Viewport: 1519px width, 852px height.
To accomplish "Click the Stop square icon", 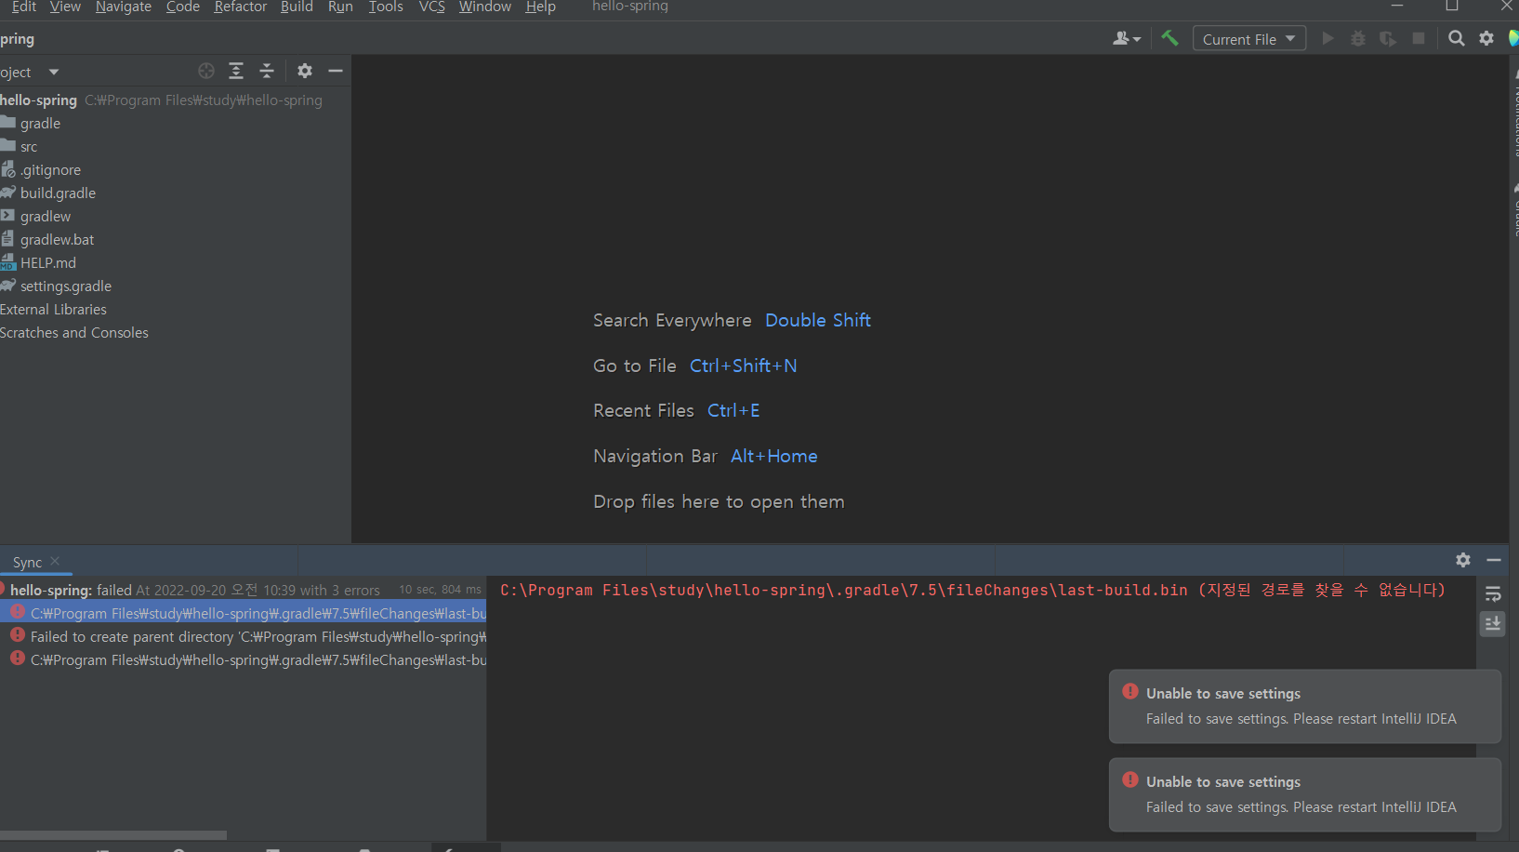I will 1419,38.
